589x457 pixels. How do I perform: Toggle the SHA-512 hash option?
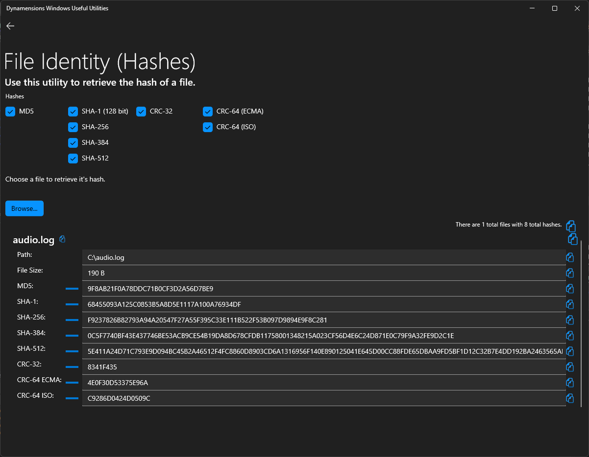[x=73, y=159]
